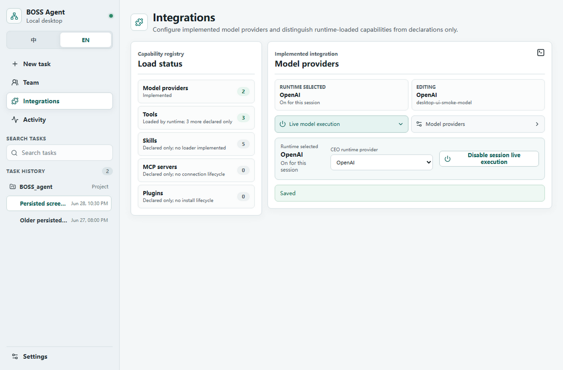Open the Skills capability entry
The height and width of the screenshot is (370, 563).
(x=196, y=144)
